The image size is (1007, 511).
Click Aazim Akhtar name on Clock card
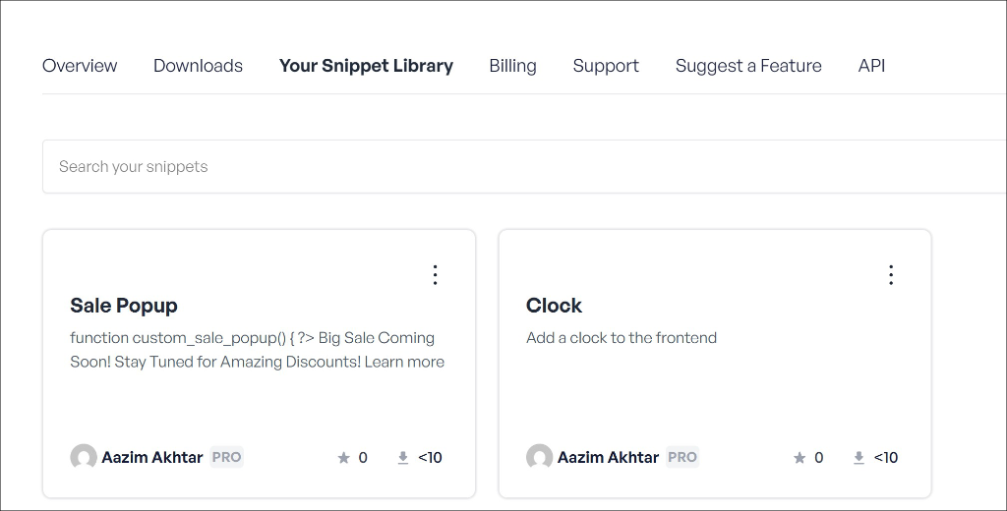point(608,457)
